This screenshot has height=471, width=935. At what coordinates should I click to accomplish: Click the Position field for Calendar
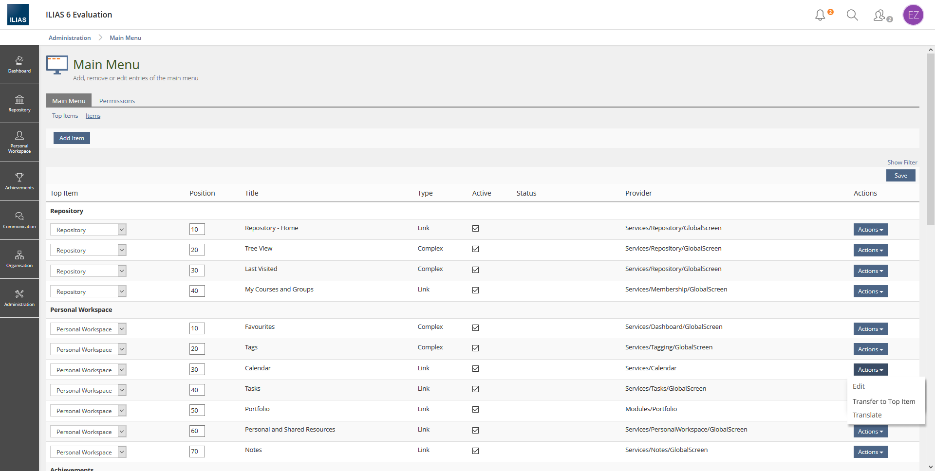coord(197,369)
